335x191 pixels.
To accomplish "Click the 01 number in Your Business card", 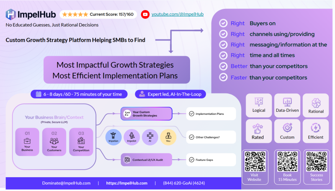I will pos(27,133).
